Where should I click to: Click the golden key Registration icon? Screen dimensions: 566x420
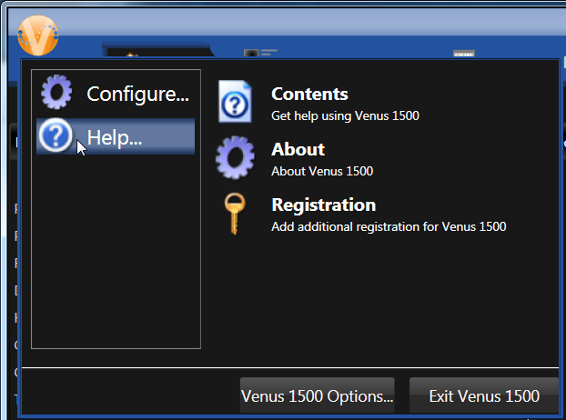tap(233, 215)
